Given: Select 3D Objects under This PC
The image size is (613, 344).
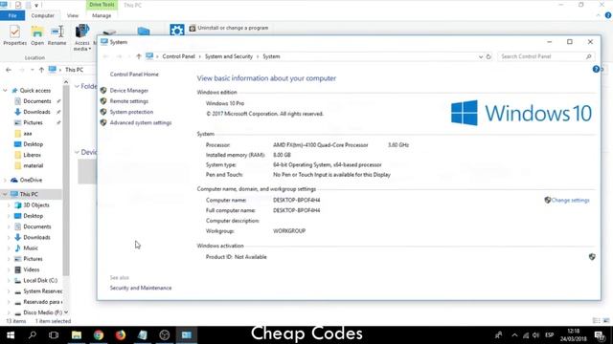Looking at the screenshot, I should (36, 205).
